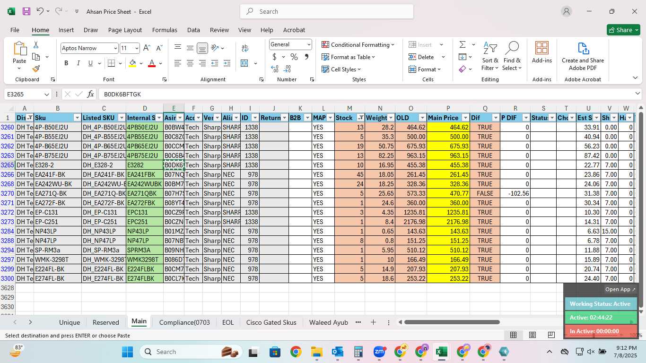Click the Share button

pyautogui.click(x=623, y=30)
